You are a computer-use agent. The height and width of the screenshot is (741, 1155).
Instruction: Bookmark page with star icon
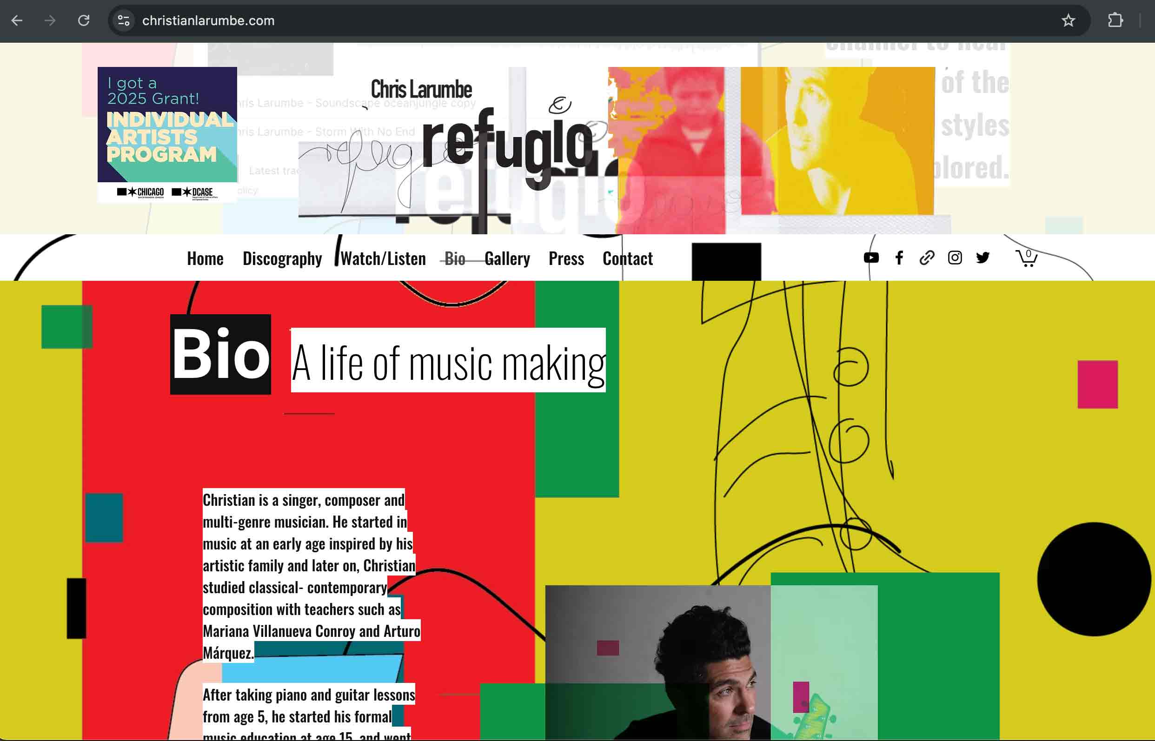(1068, 21)
